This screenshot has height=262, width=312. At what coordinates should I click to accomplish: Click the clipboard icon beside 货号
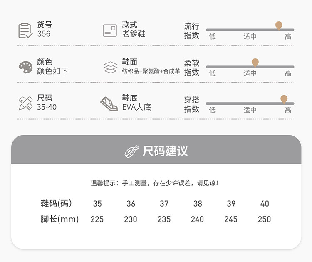[x=25, y=30]
